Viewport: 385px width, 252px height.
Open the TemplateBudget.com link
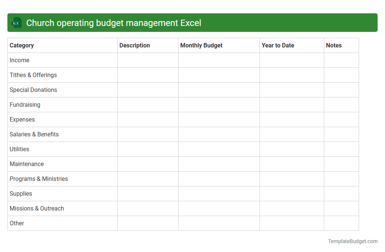pos(352,241)
